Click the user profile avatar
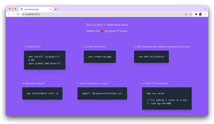 [x=200, y=14]
